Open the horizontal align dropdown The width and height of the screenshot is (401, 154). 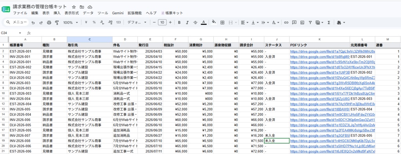245,22
